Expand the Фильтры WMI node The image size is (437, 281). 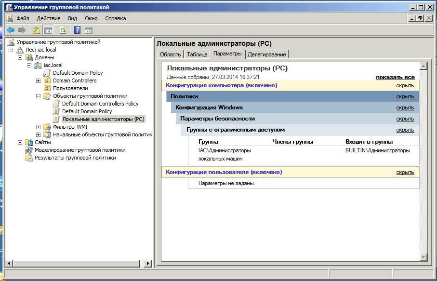pyautogui.click(x=39, y=127)
